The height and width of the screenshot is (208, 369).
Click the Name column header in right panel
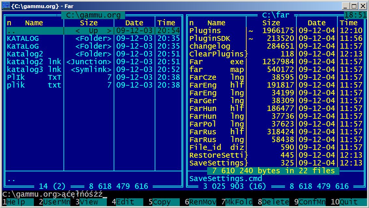[217, 23]
